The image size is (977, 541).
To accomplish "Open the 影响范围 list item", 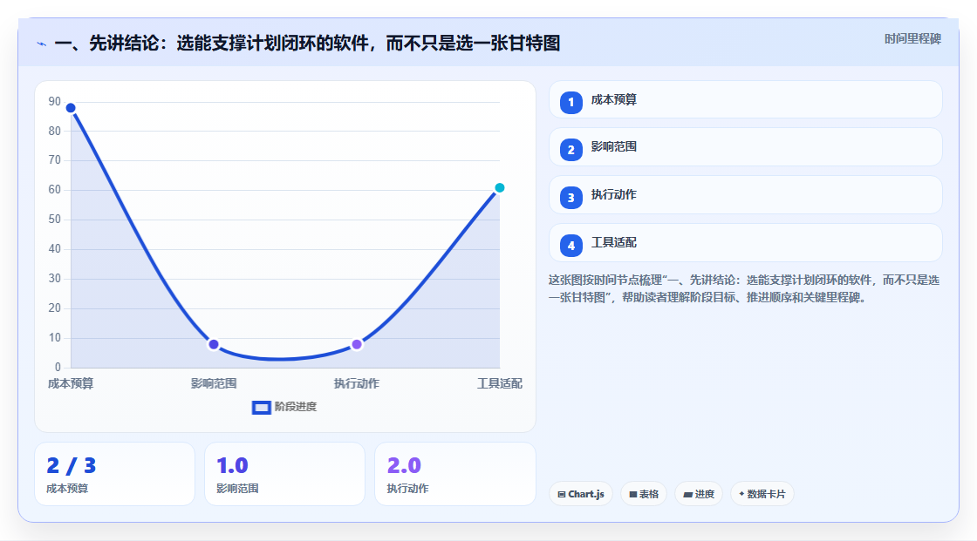I will pos(745,147).
